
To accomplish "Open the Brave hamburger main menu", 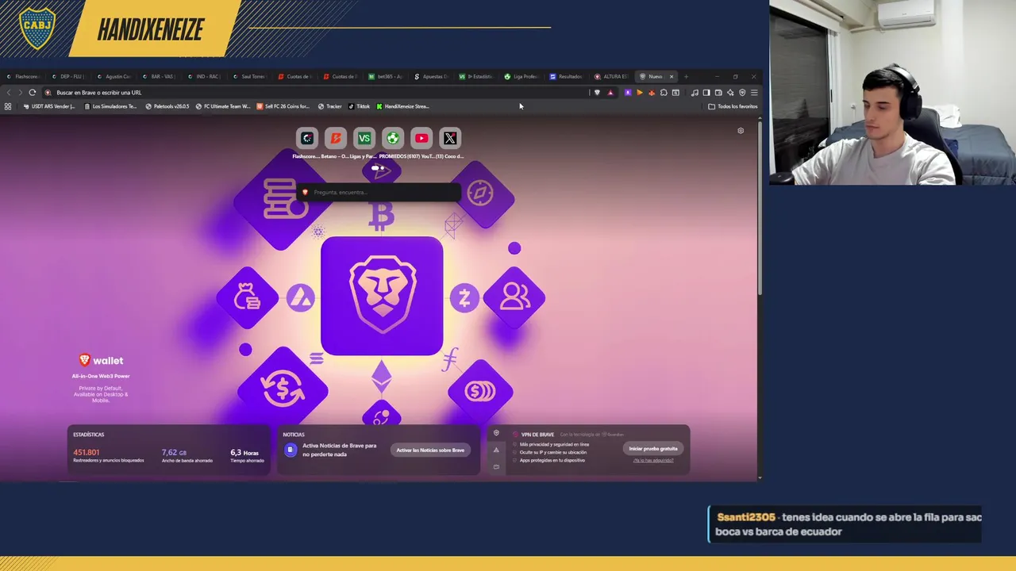I will point(754,93).
